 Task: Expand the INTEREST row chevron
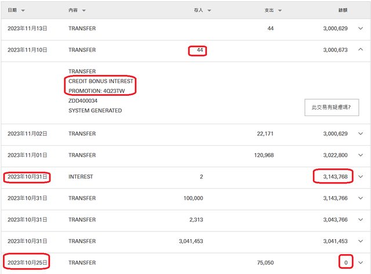coord(361,176)
